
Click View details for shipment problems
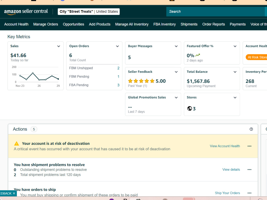231,170
